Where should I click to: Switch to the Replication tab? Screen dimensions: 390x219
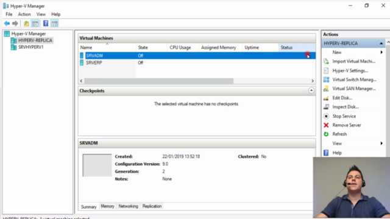click(x=152, y=206)
